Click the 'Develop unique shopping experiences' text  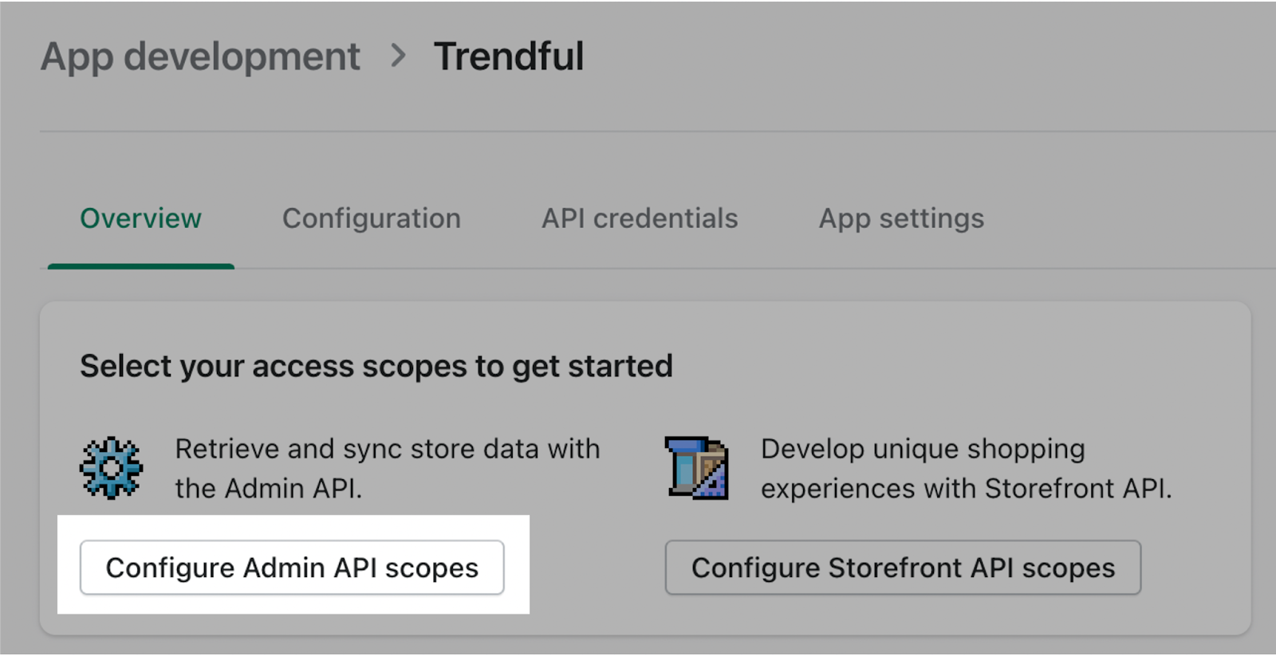pyautogui.click(x=922, y=449)
